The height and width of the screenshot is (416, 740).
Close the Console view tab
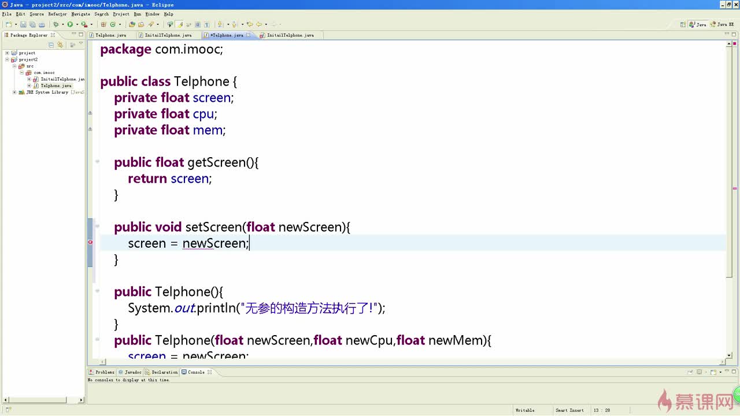[210, 372]
